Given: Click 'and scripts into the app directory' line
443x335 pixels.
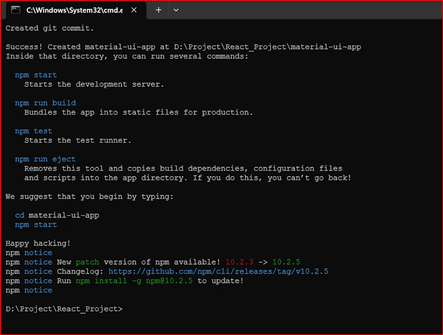Looking at the screenshot, I should point(188,178).
